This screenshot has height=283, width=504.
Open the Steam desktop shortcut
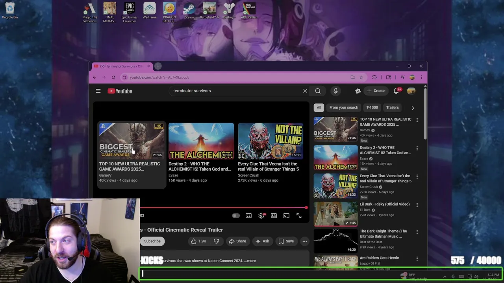tap(189, 11)
